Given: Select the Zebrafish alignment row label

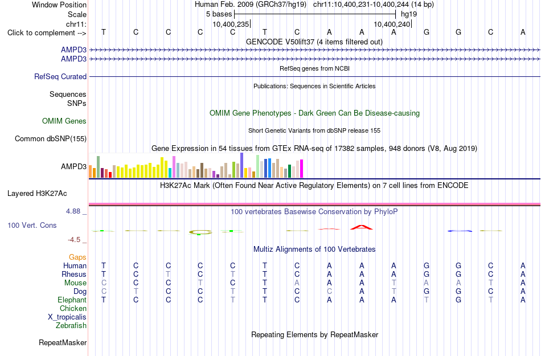Looking at the screenshot, I should (x=71, y=325).
